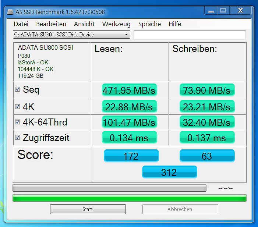The image size is (258, 227).
Task: Click the write access time 0.137 ms
Action: tap(207, 138)
